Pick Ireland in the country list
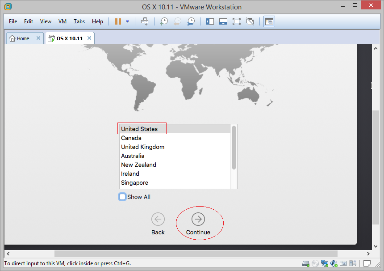The height and width of the screenshot is (271, 384). (175, 174)
